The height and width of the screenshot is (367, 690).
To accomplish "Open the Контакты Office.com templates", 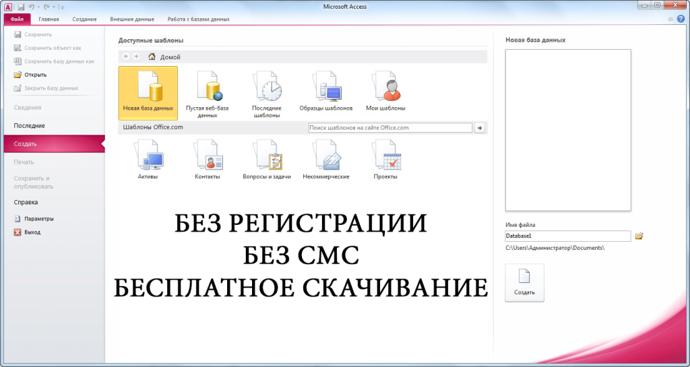I will pyautogui.click(x=208, y=159).
